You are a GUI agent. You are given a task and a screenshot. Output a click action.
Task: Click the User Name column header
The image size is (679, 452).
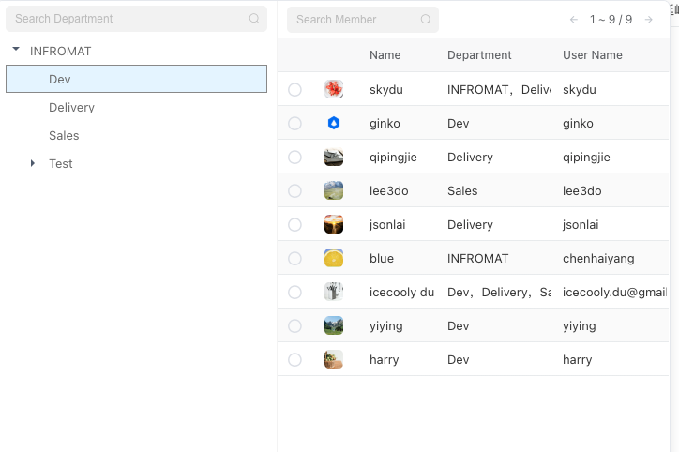[x=592, y=55]
